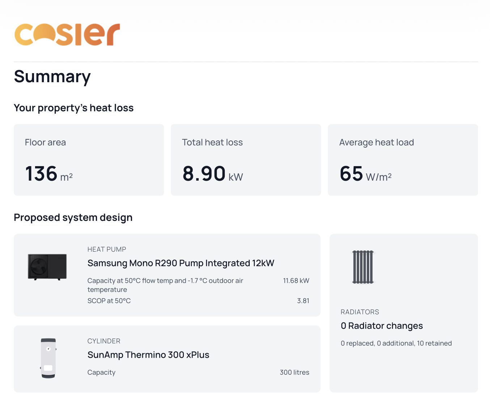Click SunAmp Thermino 300 xPlus title
The height and width of the screenshot is (412, 490).
pyautogui.click(x=148, y=355)
